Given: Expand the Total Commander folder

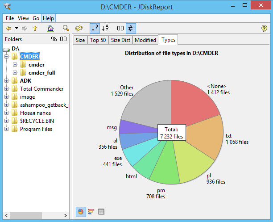Looking at the screenshot, I should (6, 88).
